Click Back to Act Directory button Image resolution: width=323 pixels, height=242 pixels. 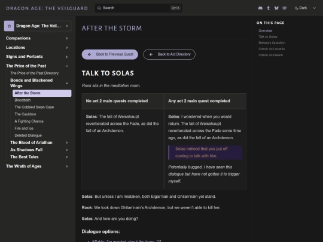[169, 54]
